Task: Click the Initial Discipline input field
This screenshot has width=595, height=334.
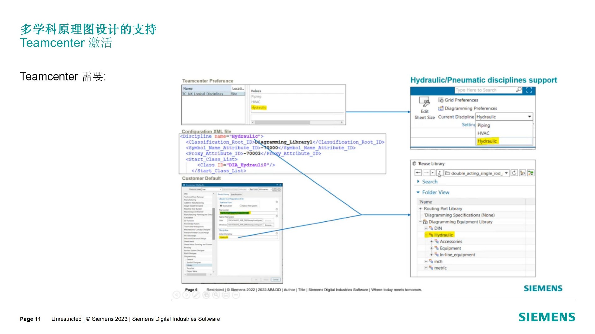Action: coord(248,237)
